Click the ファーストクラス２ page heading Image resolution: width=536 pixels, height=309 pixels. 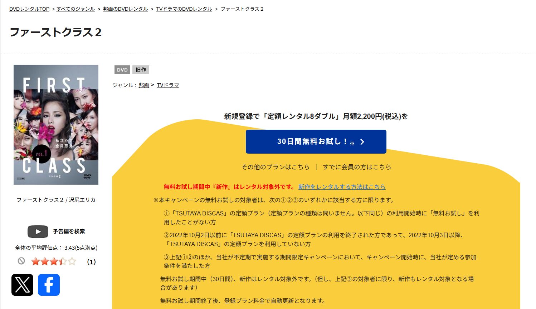tap(55, 32)
